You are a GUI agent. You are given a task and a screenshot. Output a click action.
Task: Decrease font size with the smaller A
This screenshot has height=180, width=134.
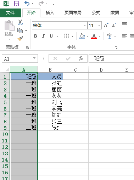(x=114, y=25)
